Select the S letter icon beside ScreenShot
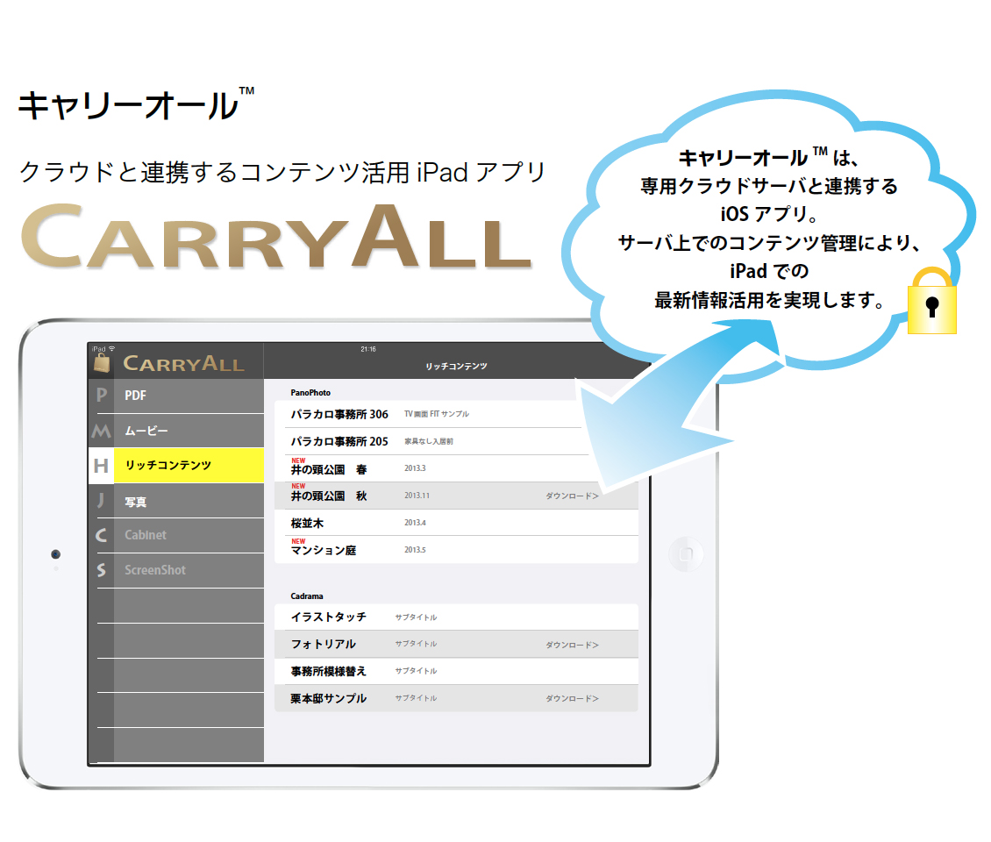The image size is (991, 842). click(101, 570)
